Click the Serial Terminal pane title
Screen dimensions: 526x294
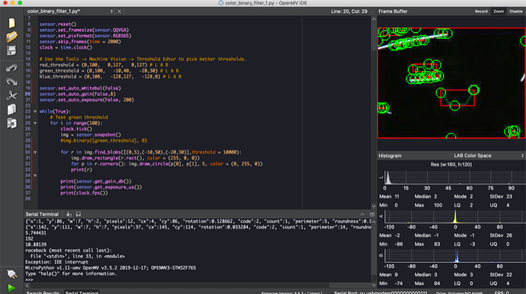pos(42,214)
